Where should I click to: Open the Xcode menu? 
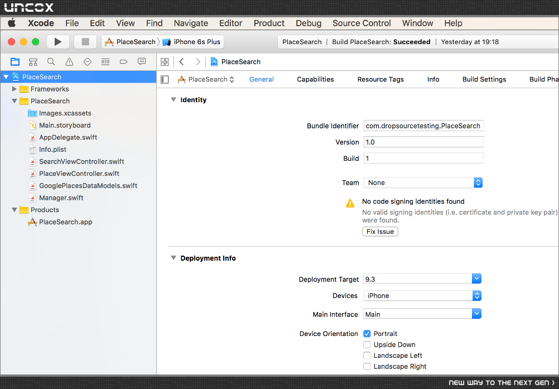(41, 23)
